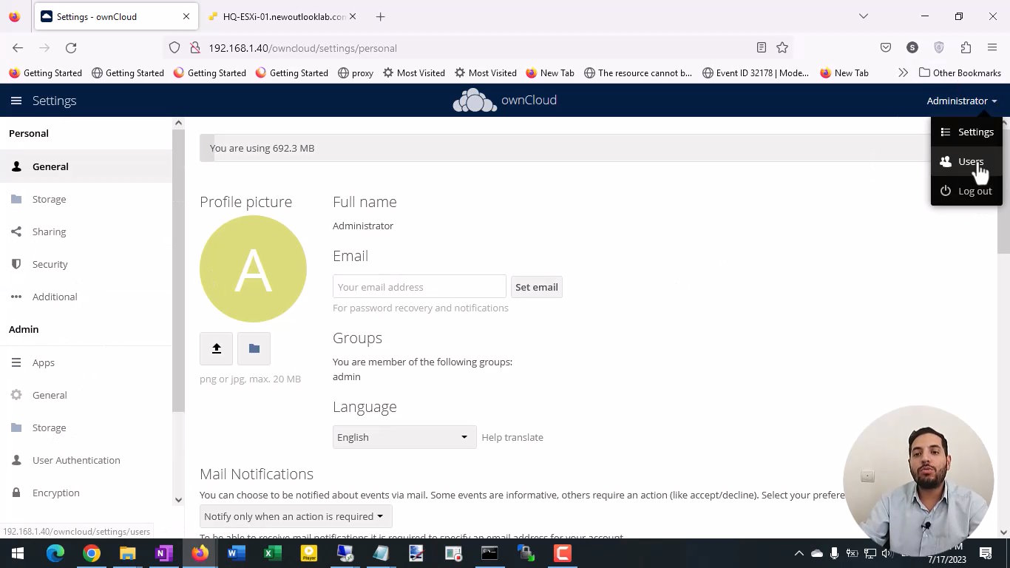The width and height of the screenshot is (1010, 568).
Task: Open Microsoft Word from taskbar
Action: pos(237,553)
